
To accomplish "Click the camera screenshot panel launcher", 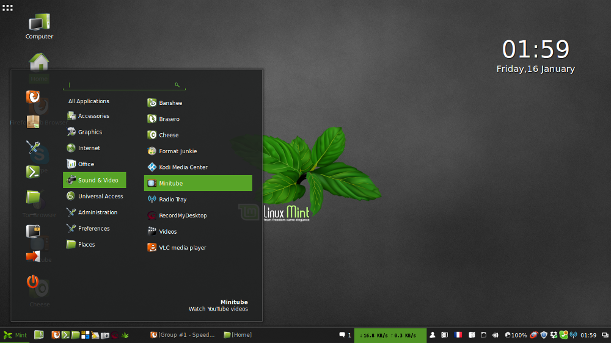I will point(105,335).
